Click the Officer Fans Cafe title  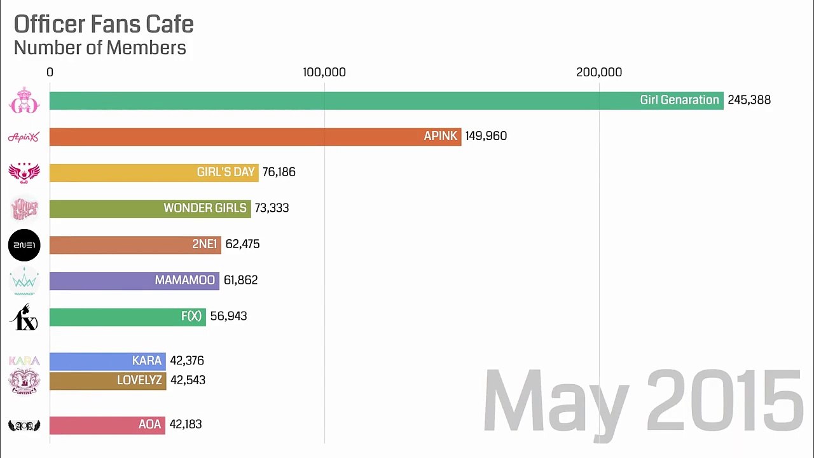coord(104,24)
